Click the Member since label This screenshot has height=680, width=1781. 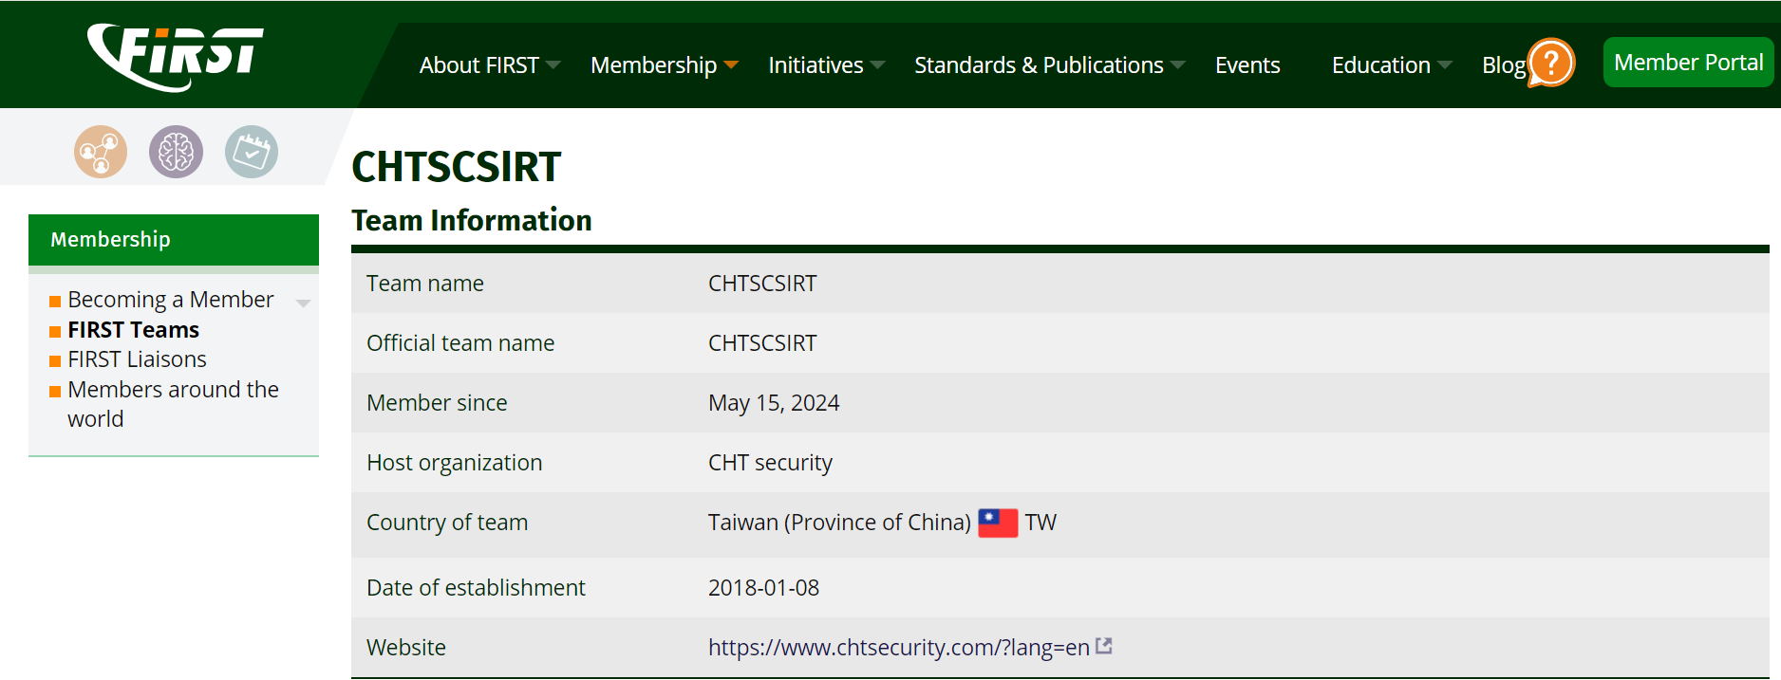(437, 403)
